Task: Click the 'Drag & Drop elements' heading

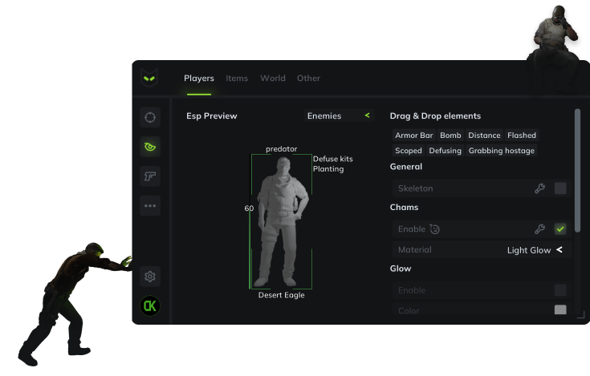Action: point(435,115)
